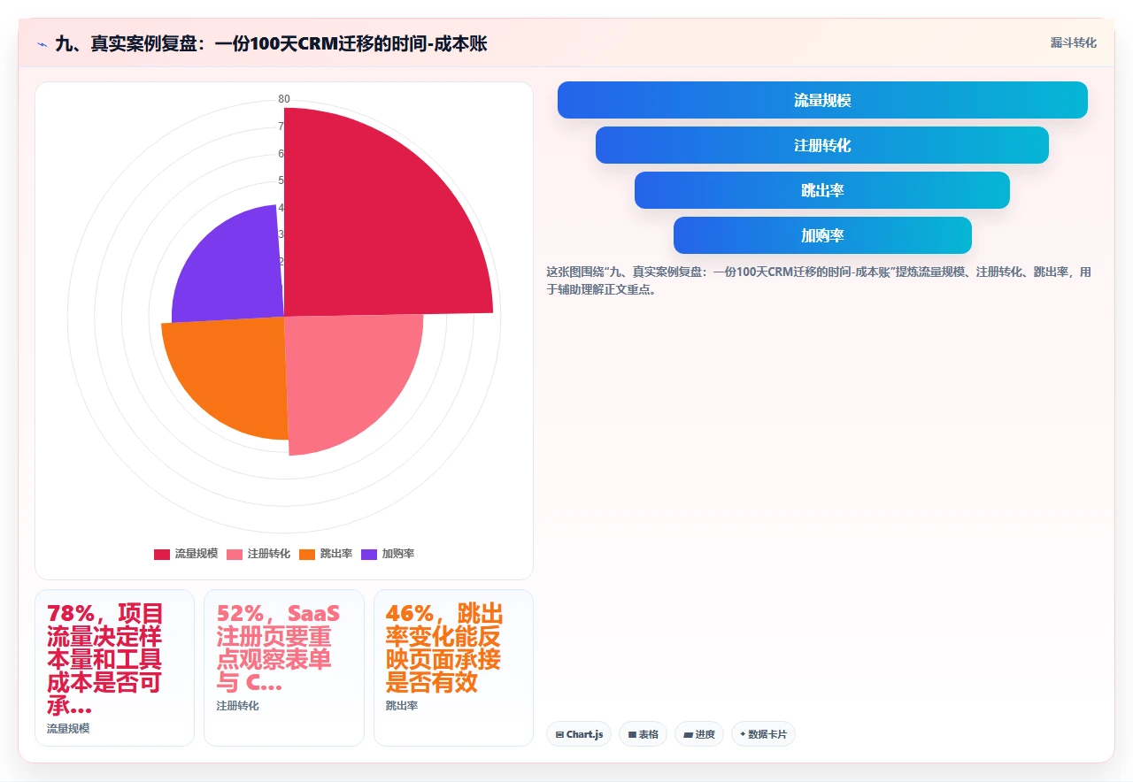Screen dimensions: 1133x782
Task: Click the chart description paragraph text
Action: (x=819, y=280)
